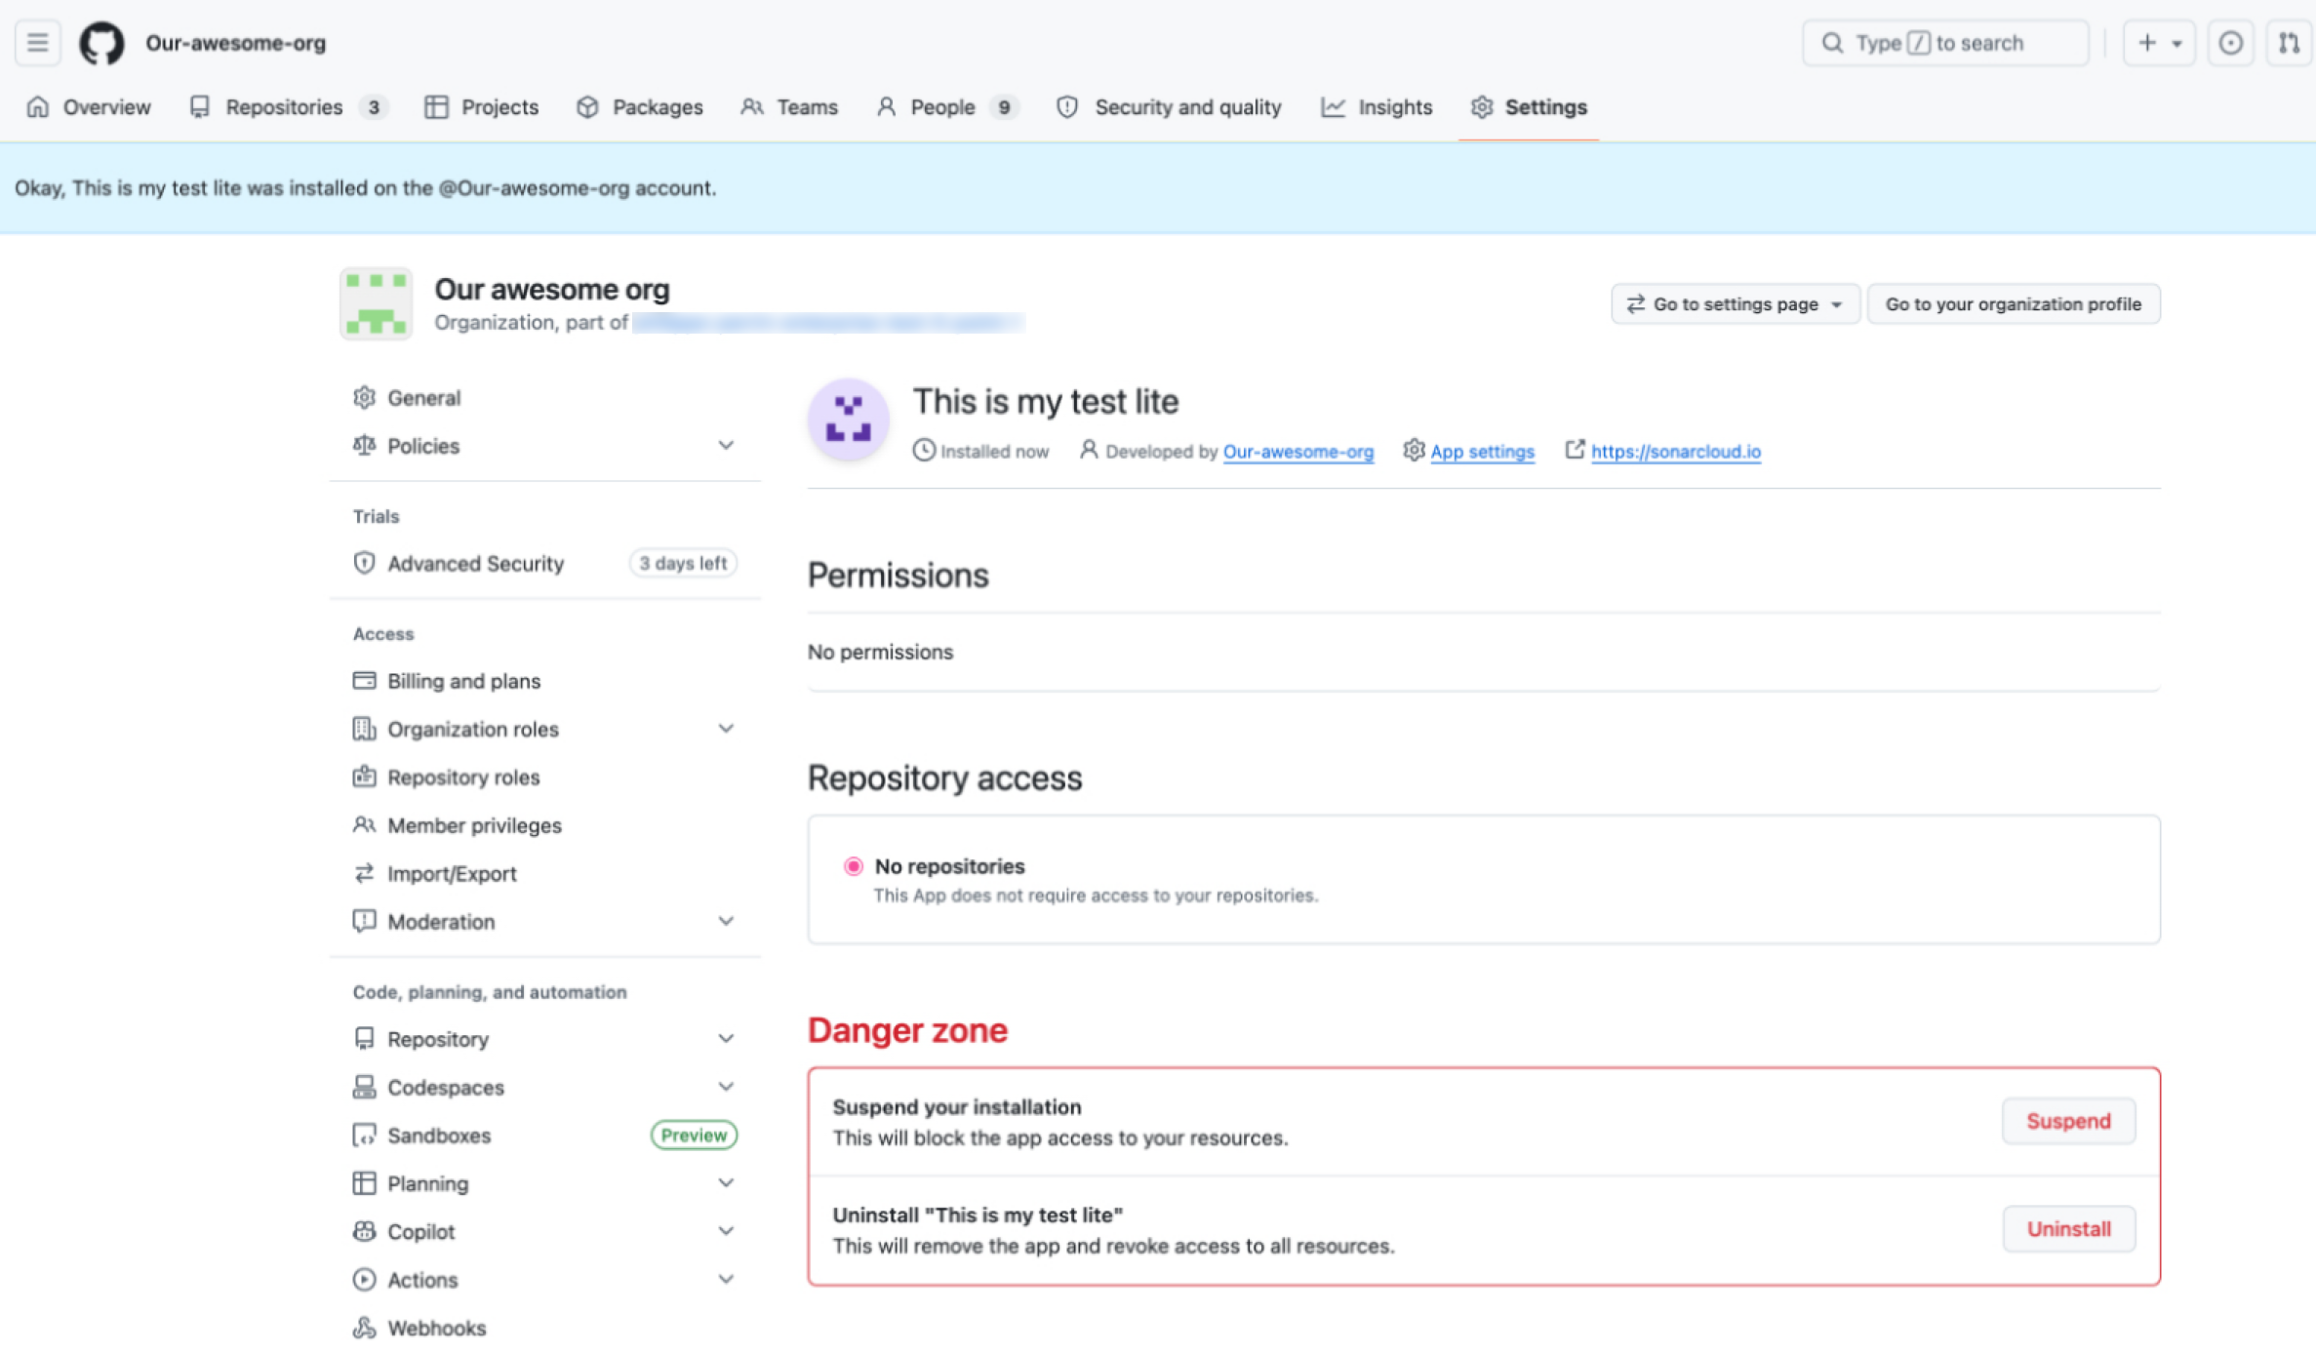Click the test lite app avatar

point(848,419)
